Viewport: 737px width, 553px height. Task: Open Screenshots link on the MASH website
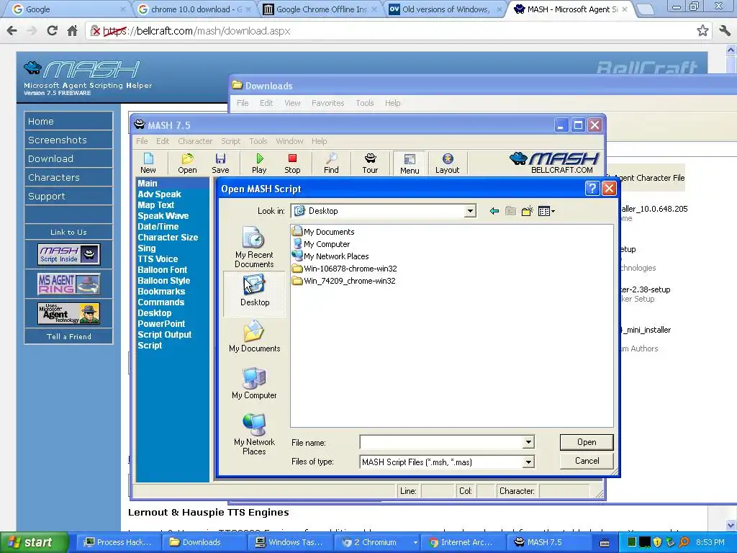tap(68, 140)
